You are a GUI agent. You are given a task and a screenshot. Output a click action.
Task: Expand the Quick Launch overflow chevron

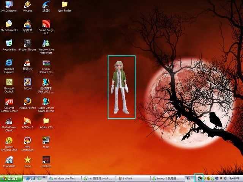[x=44, y=177]
